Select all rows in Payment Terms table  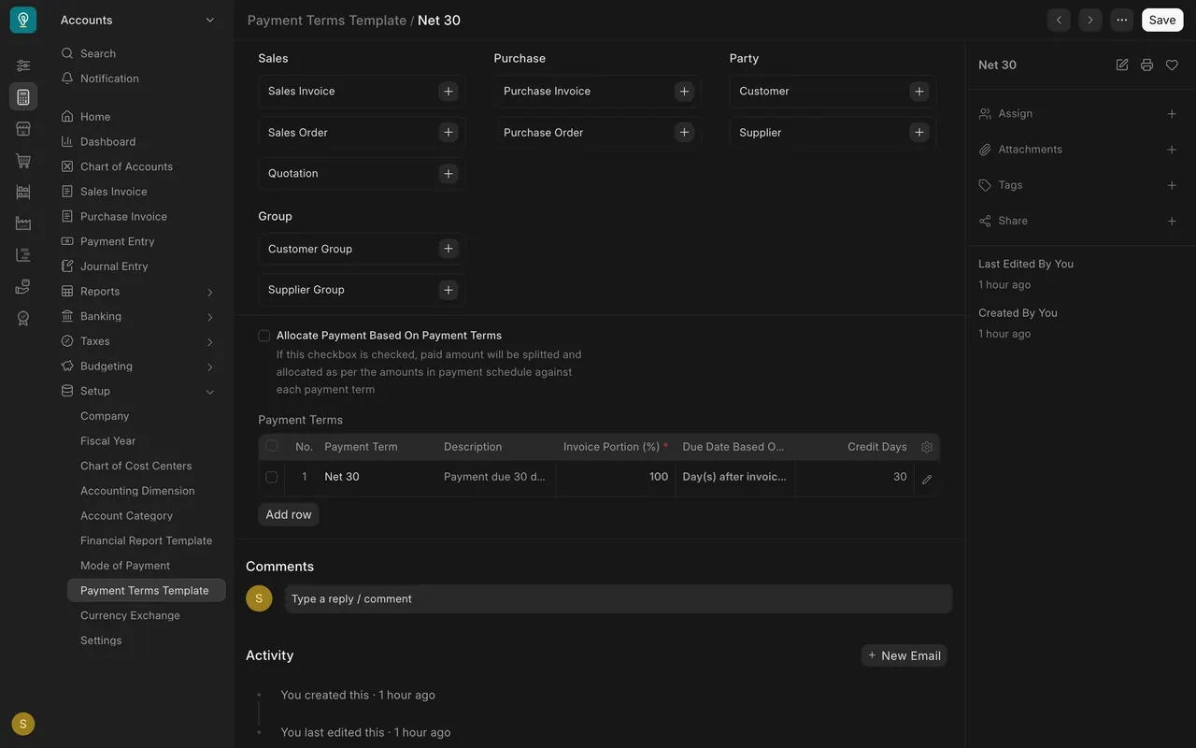click(x=272, y=446)
